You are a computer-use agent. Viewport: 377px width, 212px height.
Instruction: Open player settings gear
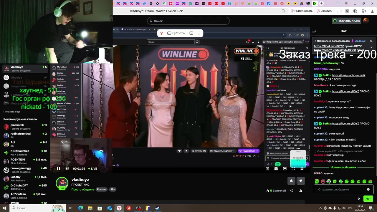pos(302,169)
